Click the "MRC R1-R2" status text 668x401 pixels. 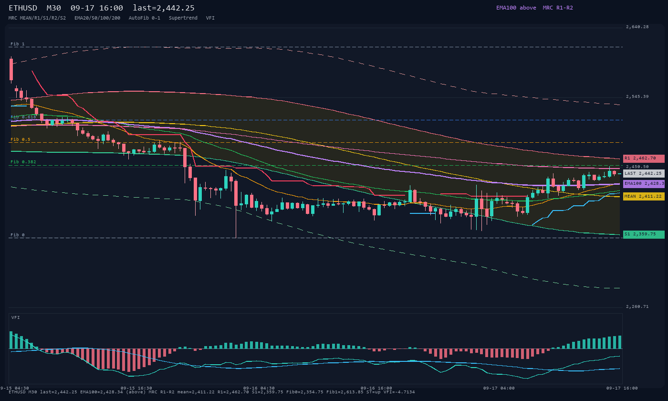[x=558, y=8]
